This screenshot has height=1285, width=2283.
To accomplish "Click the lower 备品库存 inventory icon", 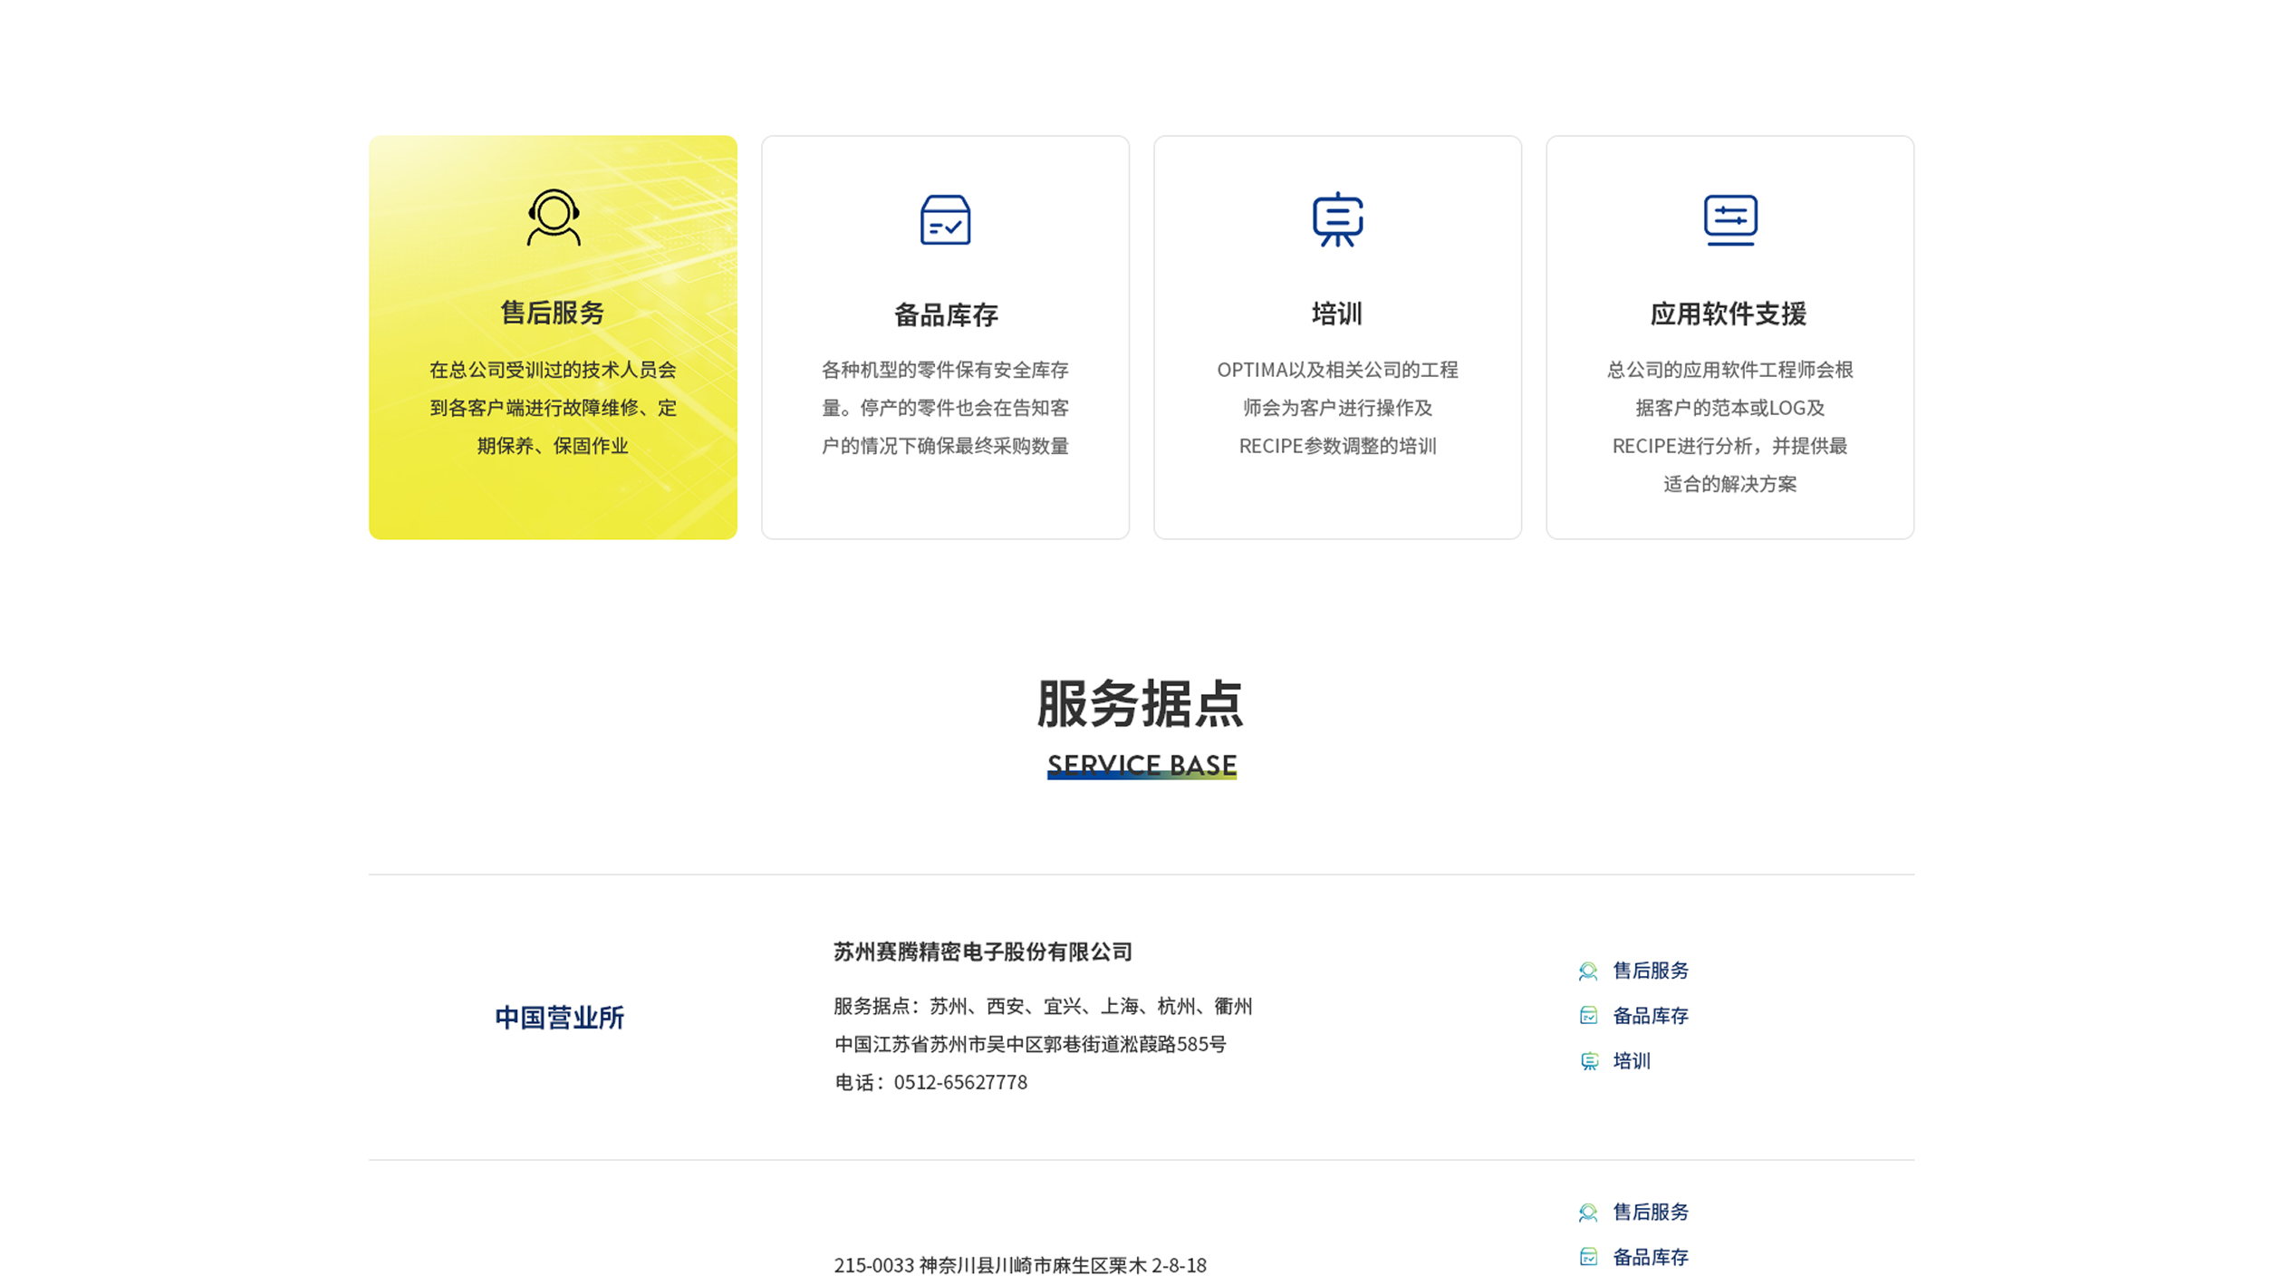I will pyautogui.click(x=1589, y=1257).
